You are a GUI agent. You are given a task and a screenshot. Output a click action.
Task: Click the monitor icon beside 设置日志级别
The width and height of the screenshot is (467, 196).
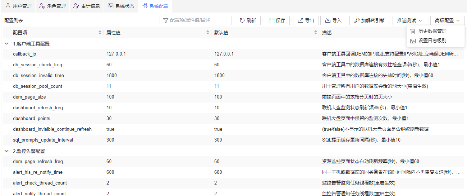click(x=413, y=40)
